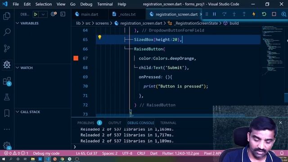Viewport: 288px width, 162px height.
Task: Step into in debug toolbar
Action: point(234,14)
